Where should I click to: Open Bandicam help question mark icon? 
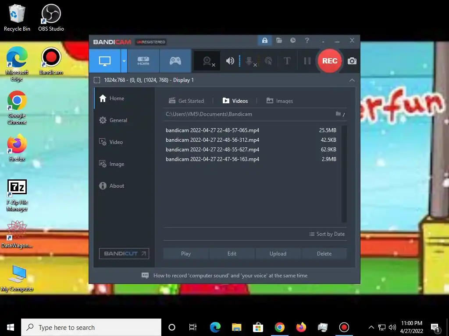[x=307, y=41]
